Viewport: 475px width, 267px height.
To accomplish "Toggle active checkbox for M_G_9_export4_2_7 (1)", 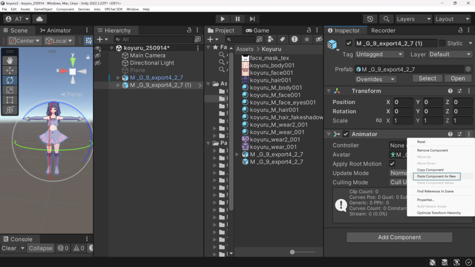I will 349,43.
